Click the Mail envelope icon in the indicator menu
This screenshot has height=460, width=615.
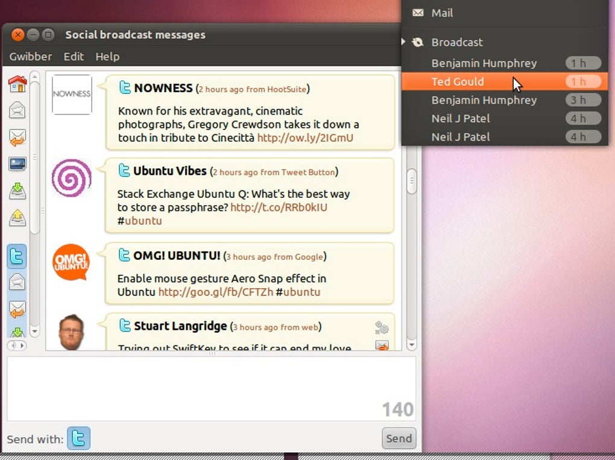click(418, 13)
